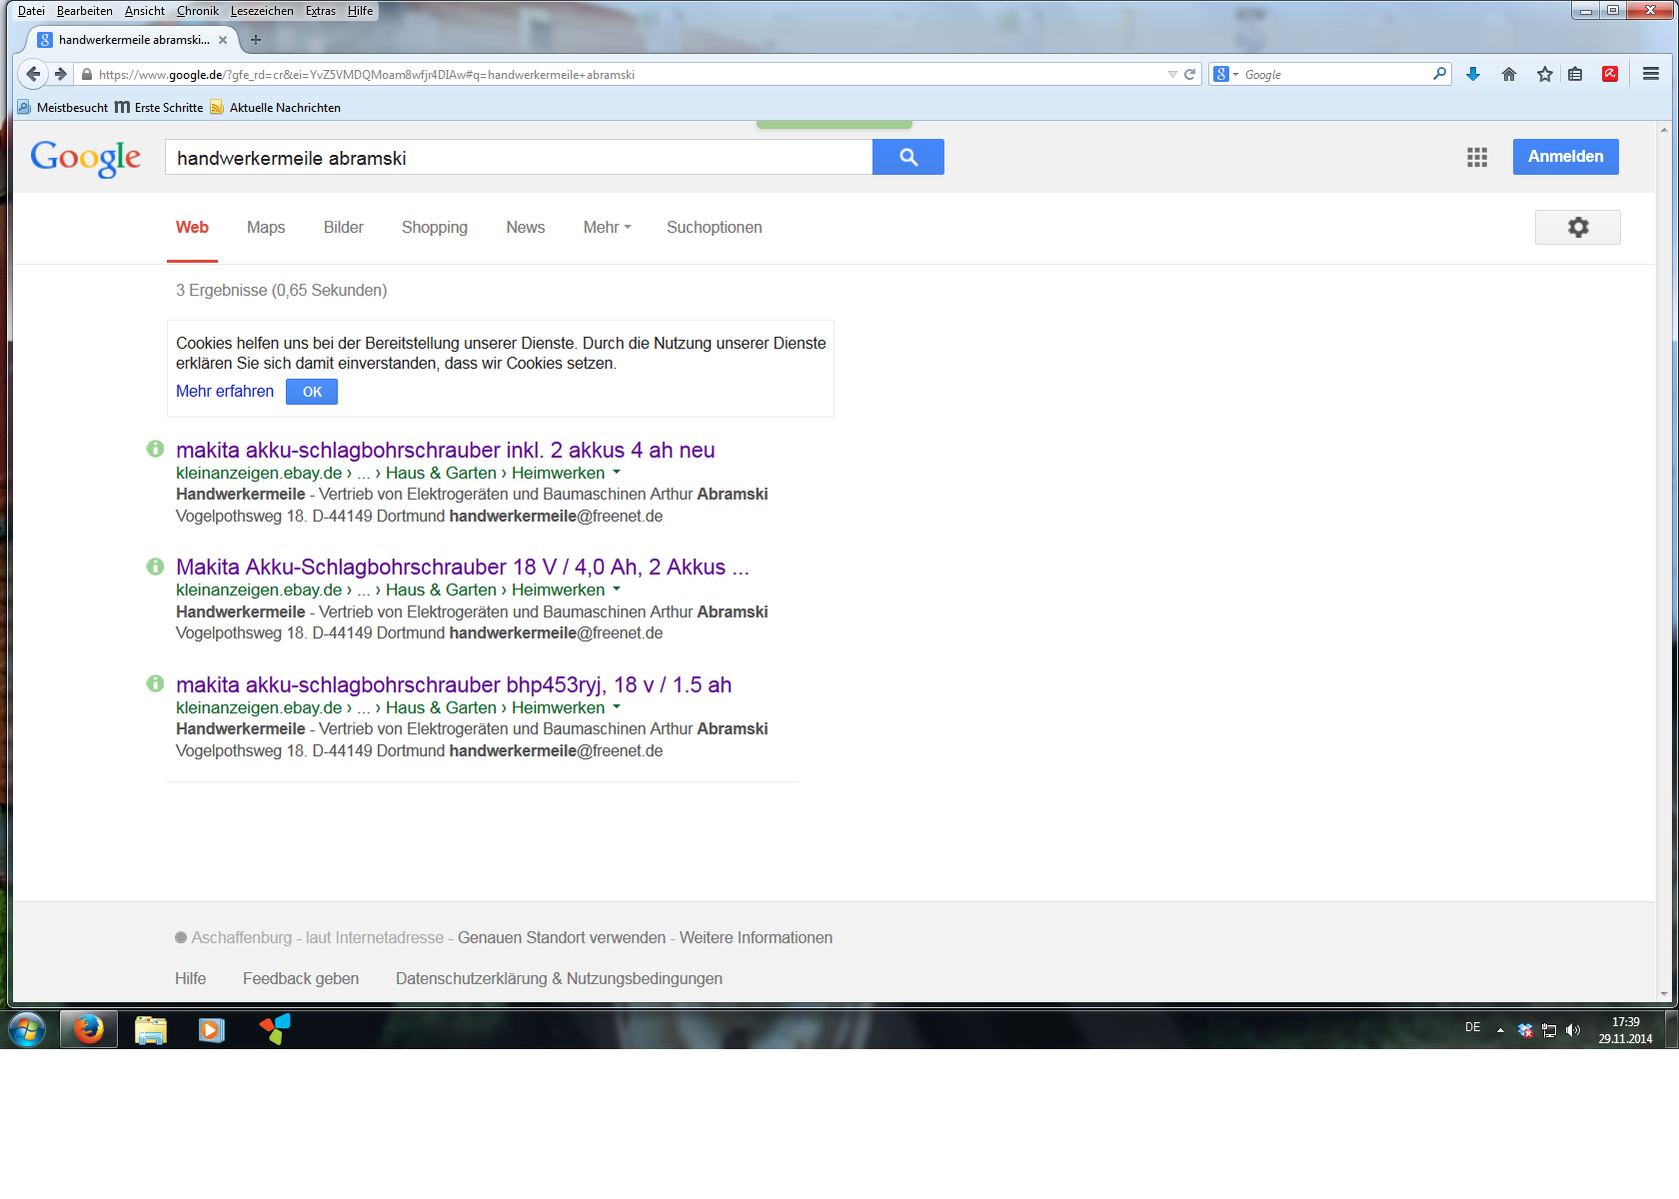Reload the page with the refresh icon

tap(1189, 74)
